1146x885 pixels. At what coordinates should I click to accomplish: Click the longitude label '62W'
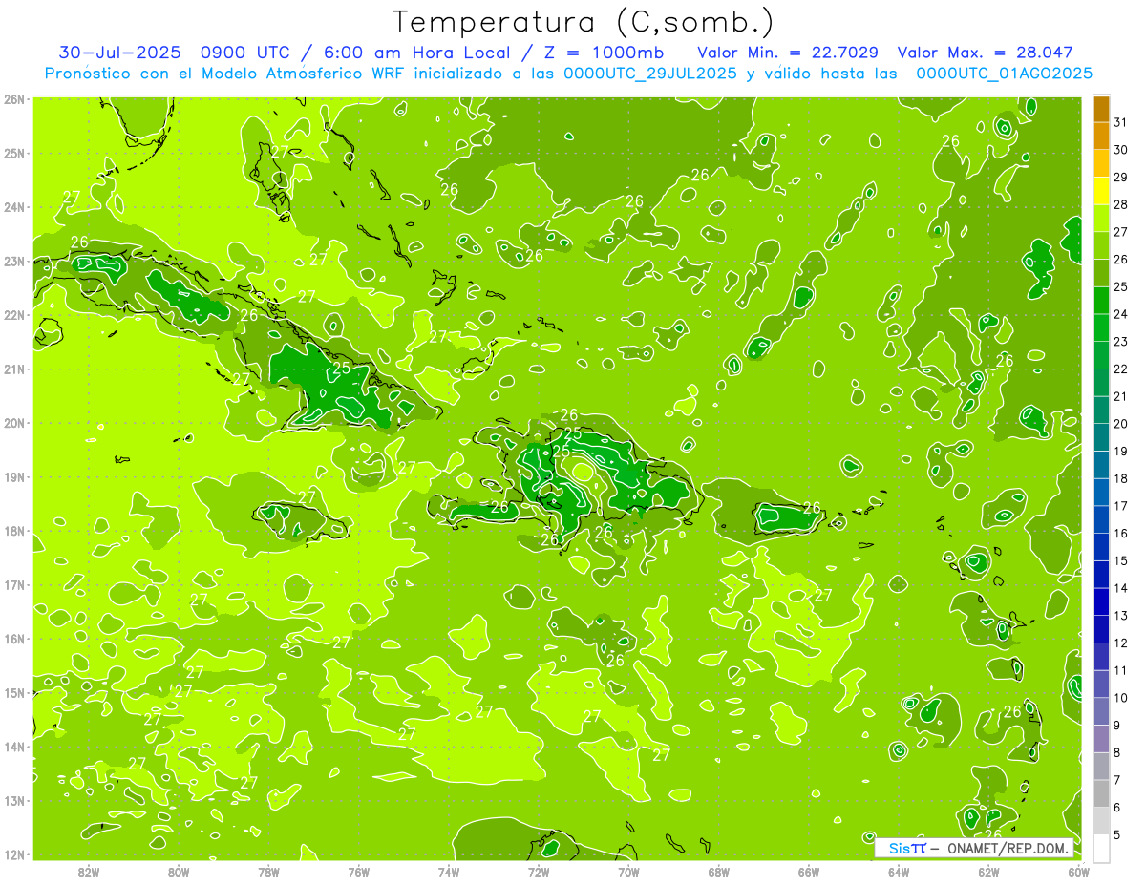[988, 872]
